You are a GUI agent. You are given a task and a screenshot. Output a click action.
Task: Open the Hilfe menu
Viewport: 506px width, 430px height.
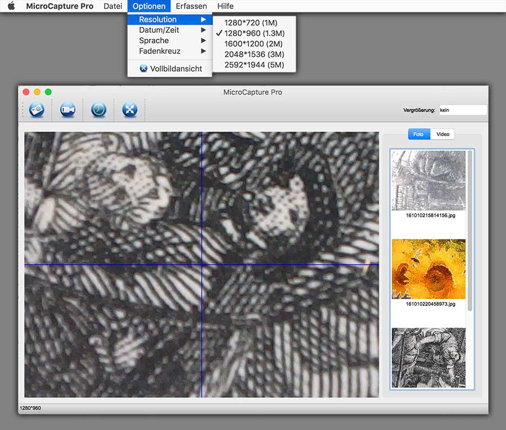point(225,6)
